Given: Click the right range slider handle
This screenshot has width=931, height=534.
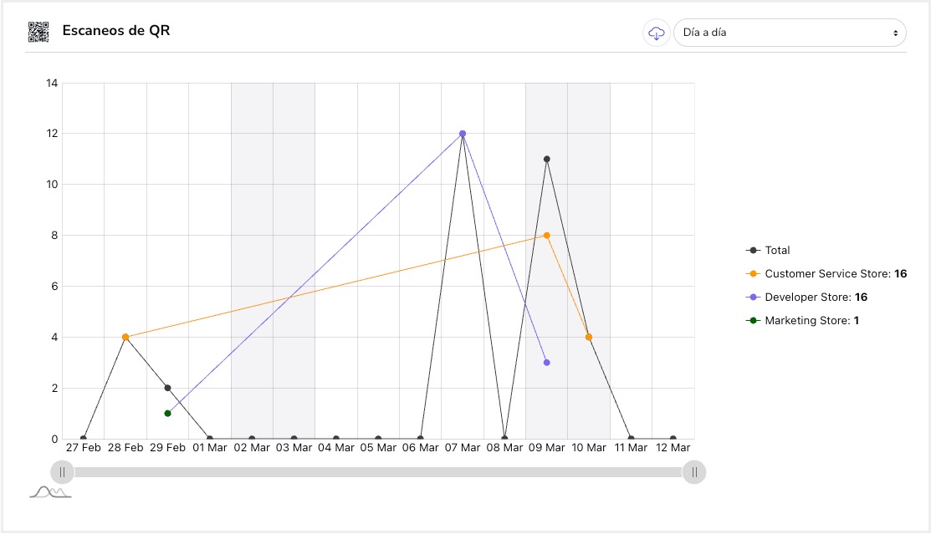Looking at the screenshot, I should tap(694, 472).
